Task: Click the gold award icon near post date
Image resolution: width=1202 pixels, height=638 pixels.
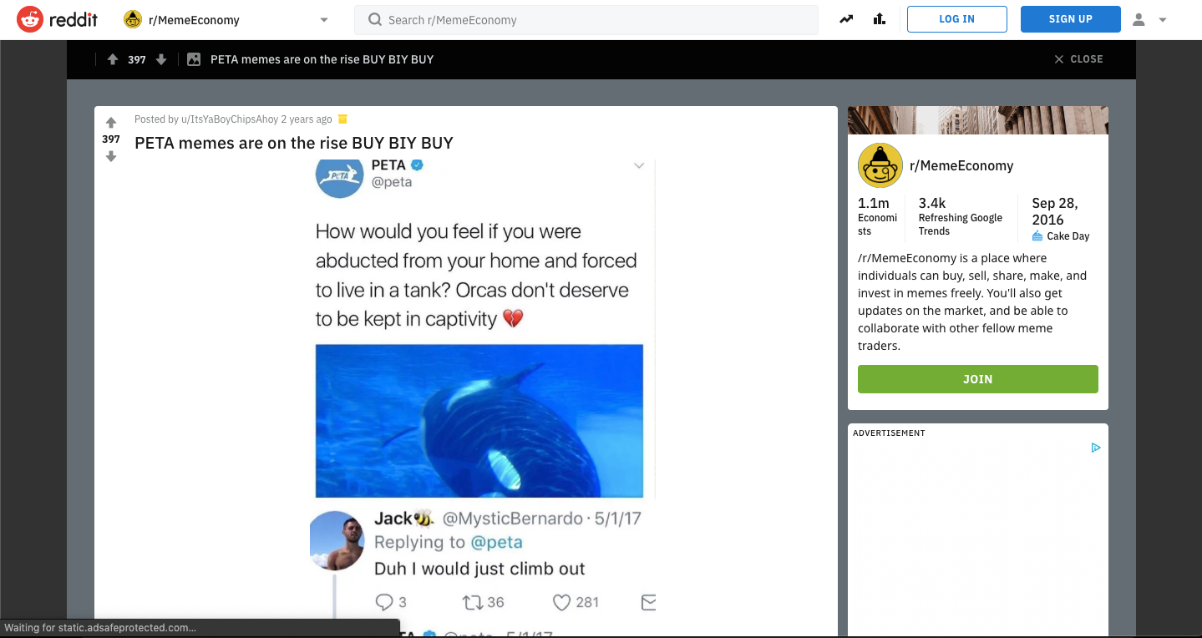Action: (x=342, y=119)
